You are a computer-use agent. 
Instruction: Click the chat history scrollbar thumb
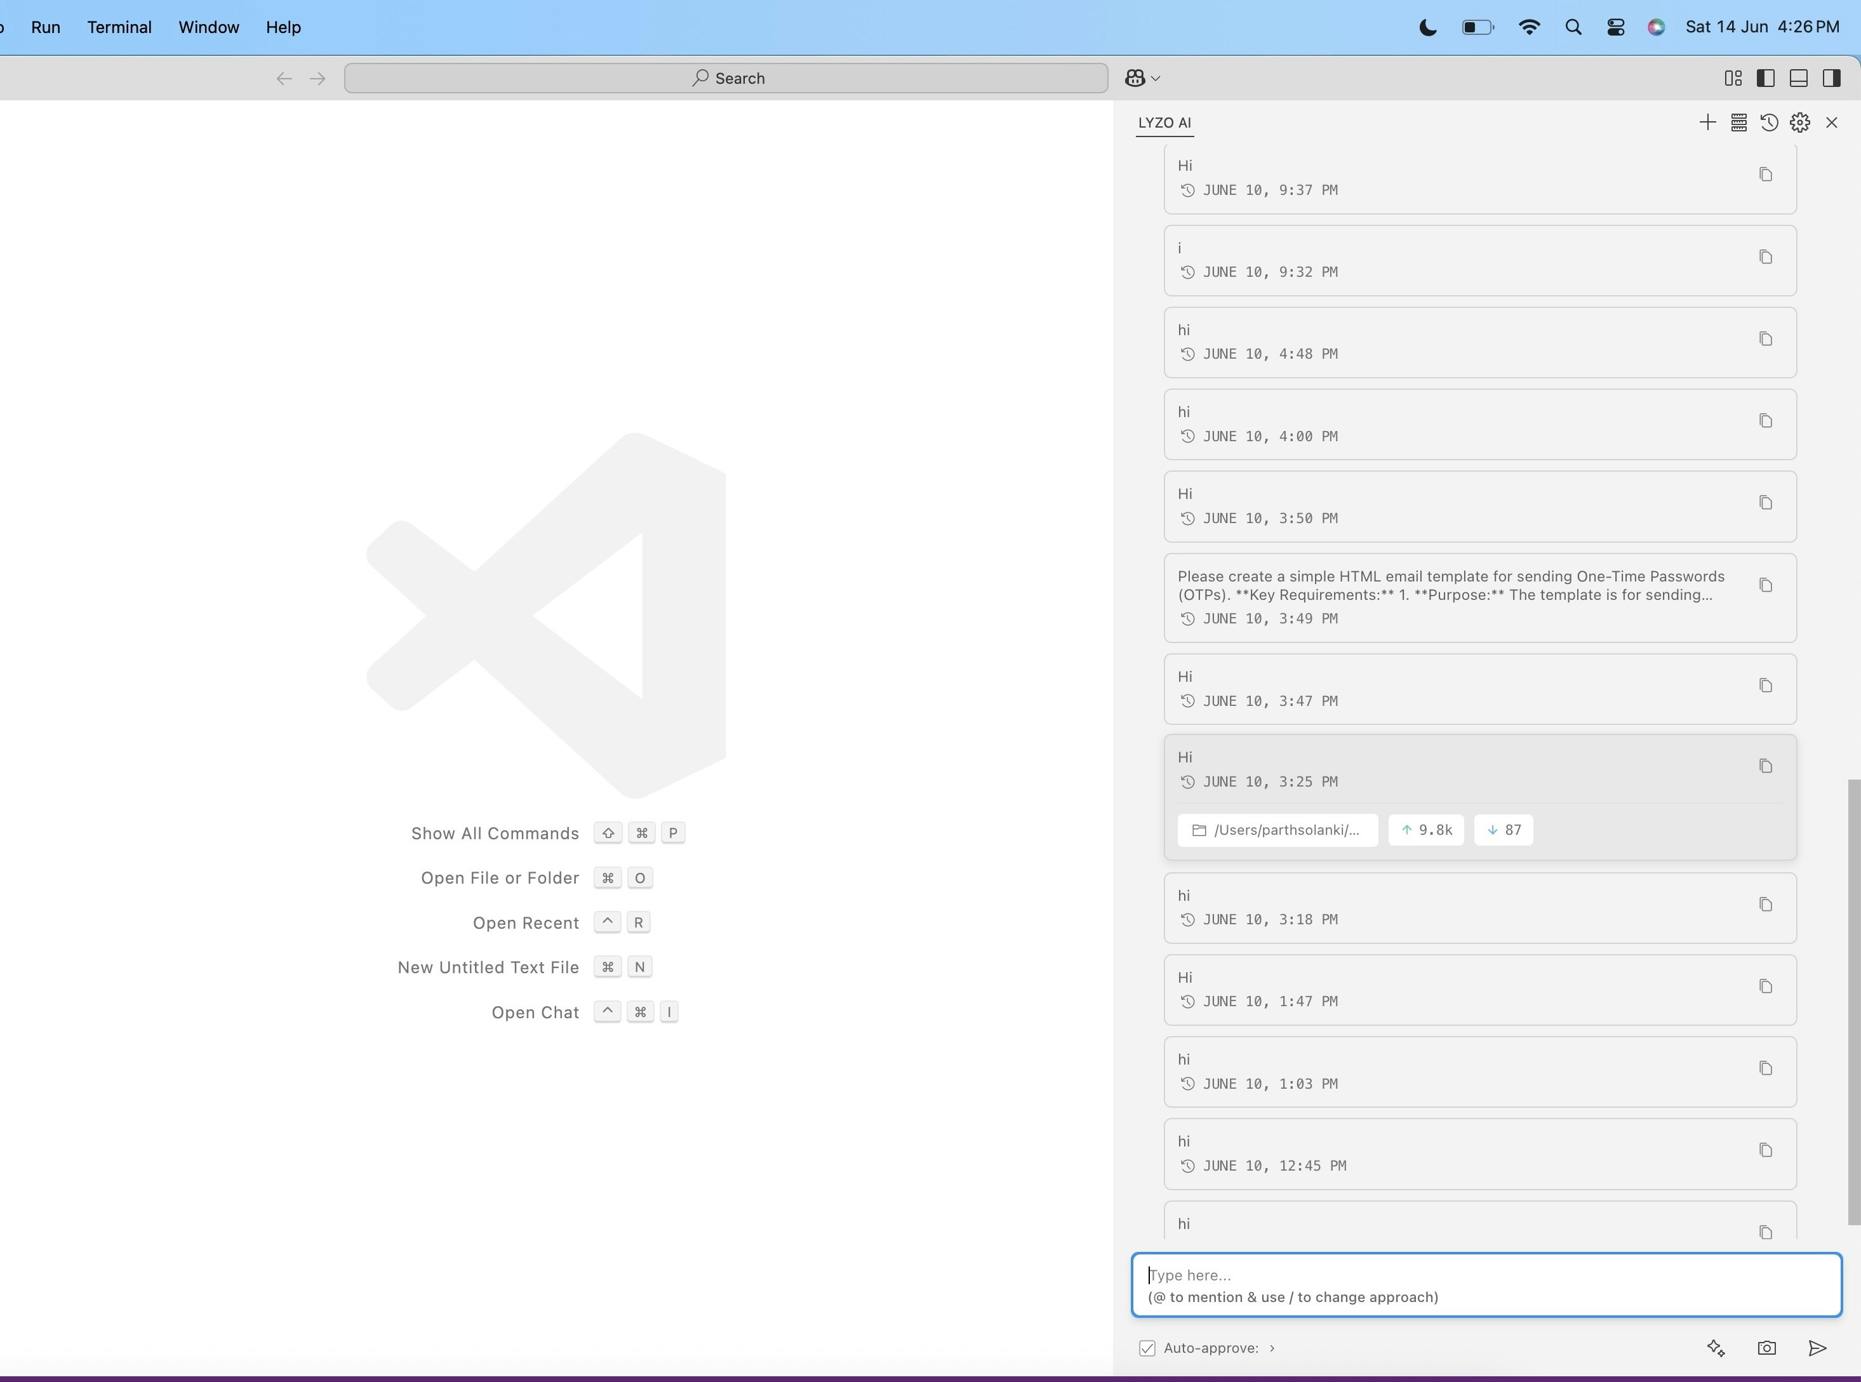point(1853,1001)
